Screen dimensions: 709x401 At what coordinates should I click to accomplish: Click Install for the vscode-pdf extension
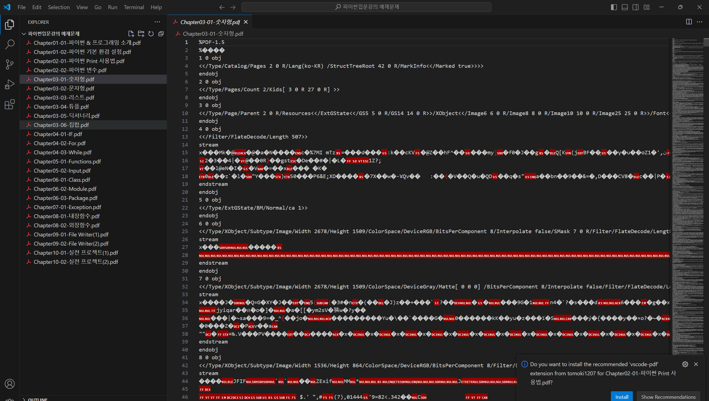[x=622, y=397]
